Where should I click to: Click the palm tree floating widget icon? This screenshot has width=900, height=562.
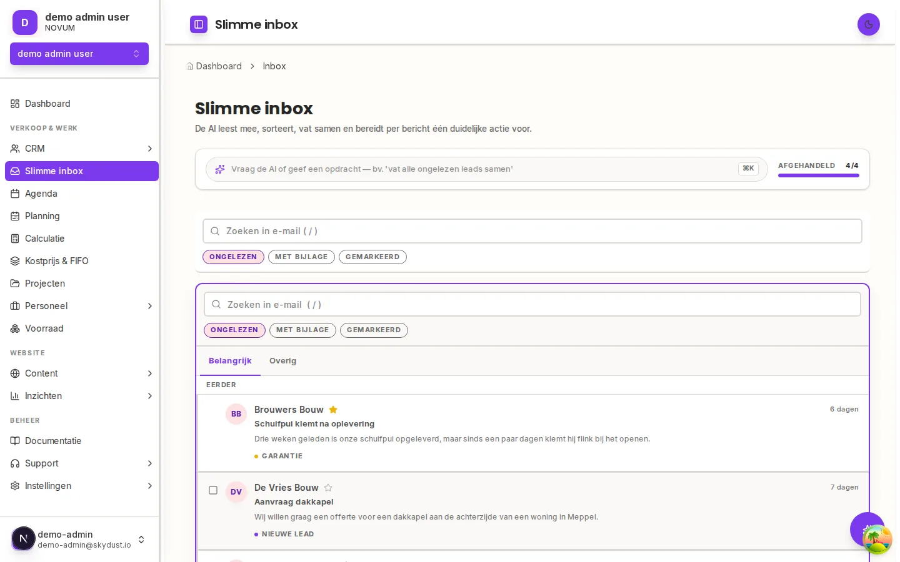tap(877, 540)
